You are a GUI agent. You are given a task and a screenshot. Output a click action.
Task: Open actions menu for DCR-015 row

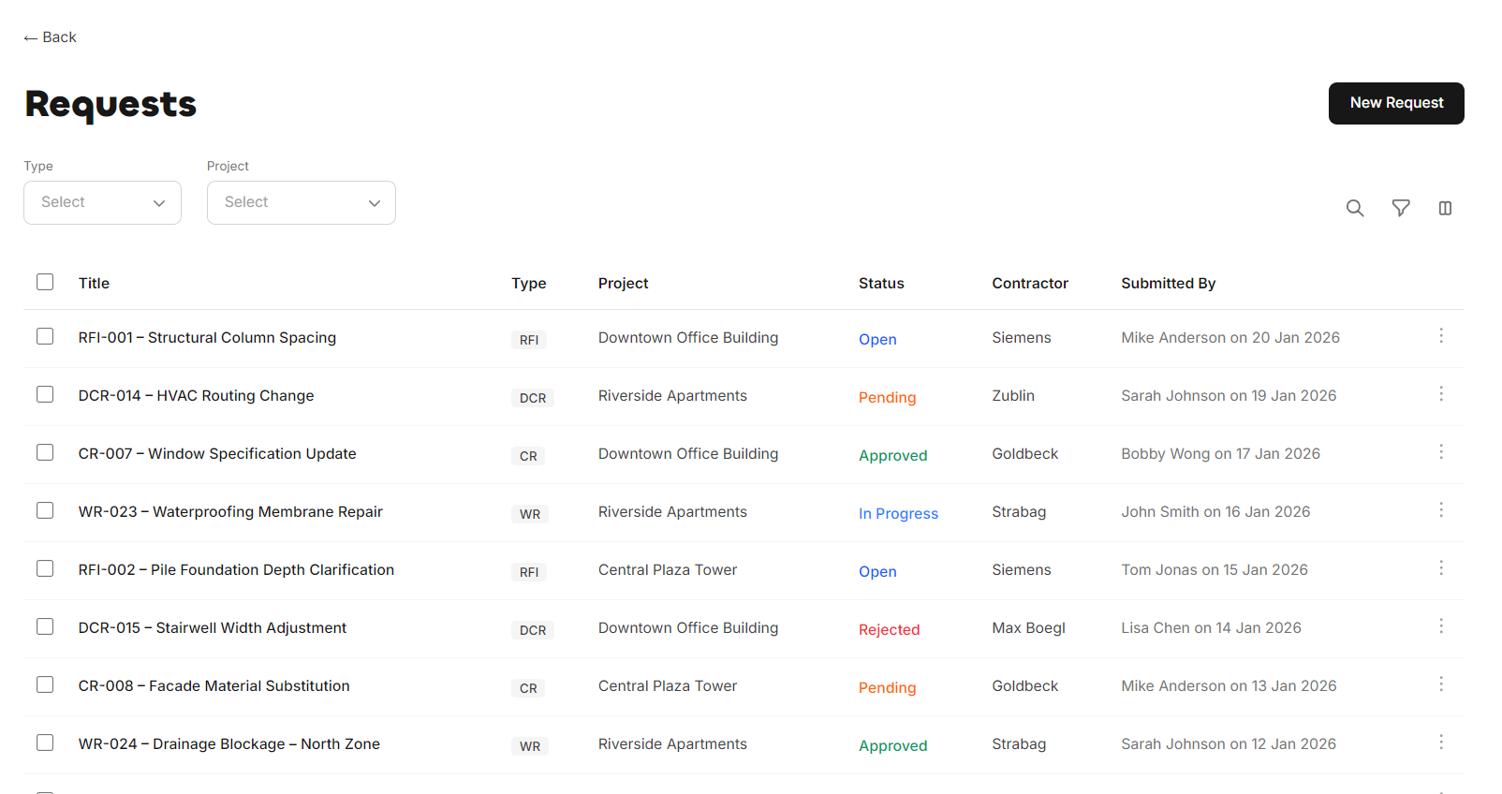pos(1440,626)
